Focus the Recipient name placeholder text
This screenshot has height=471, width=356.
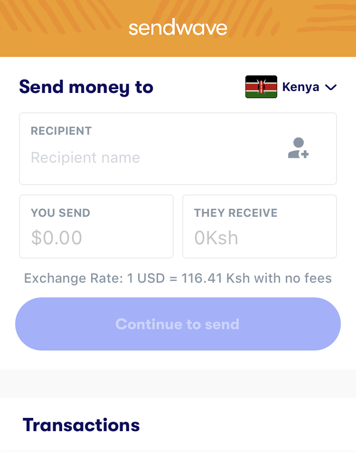point(85,157)
